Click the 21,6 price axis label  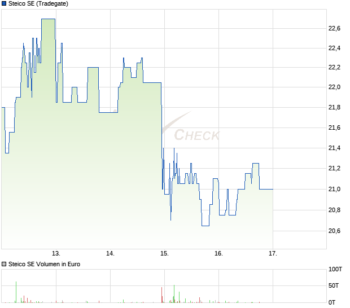[x=334, y=127]
